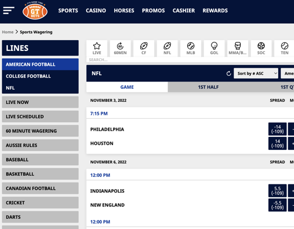Expand the DARTS category

pos(40,217)
